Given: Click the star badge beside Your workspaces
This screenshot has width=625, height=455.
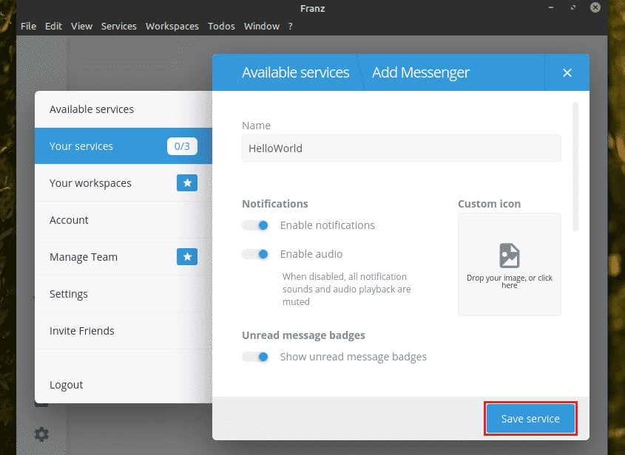Looking at the screenshot, I should 187,183.
